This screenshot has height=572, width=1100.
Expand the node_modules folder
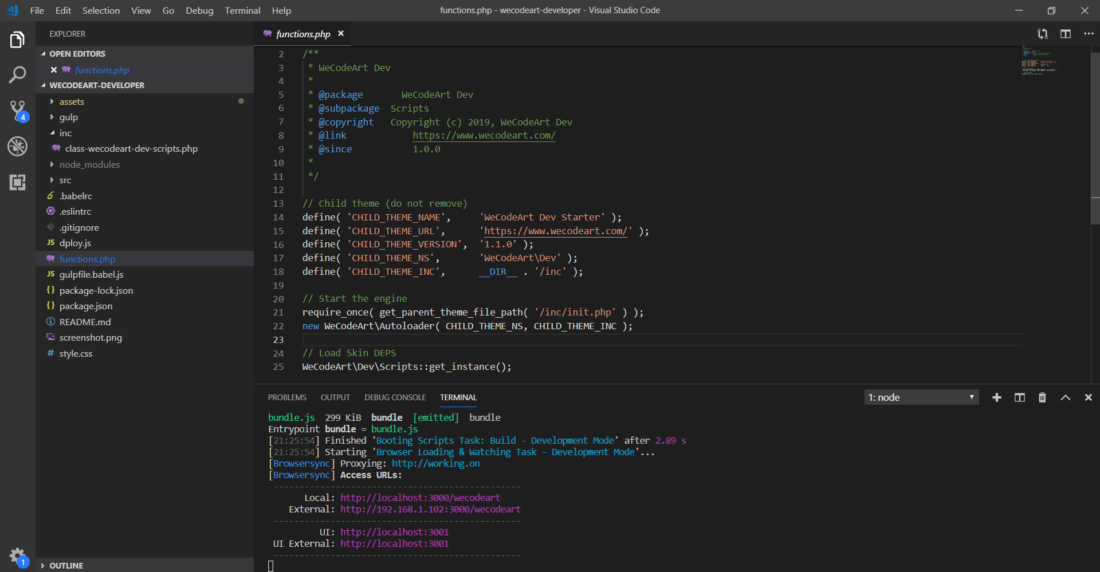(x=52, y=164)
